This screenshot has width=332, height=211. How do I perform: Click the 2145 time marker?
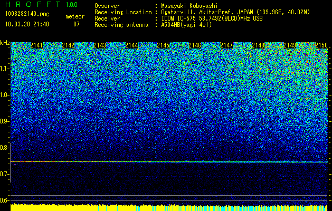click(163, 45)
